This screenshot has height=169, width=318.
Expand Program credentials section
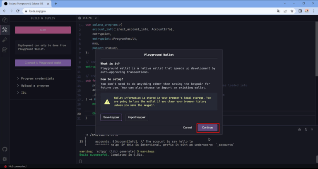(x=36, y=79)
